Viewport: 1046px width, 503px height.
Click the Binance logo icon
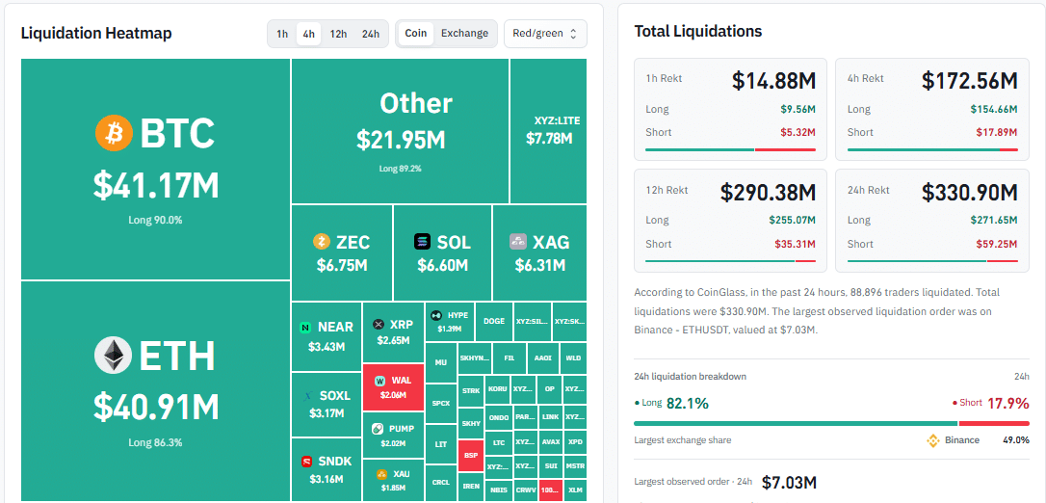(933, 440)
